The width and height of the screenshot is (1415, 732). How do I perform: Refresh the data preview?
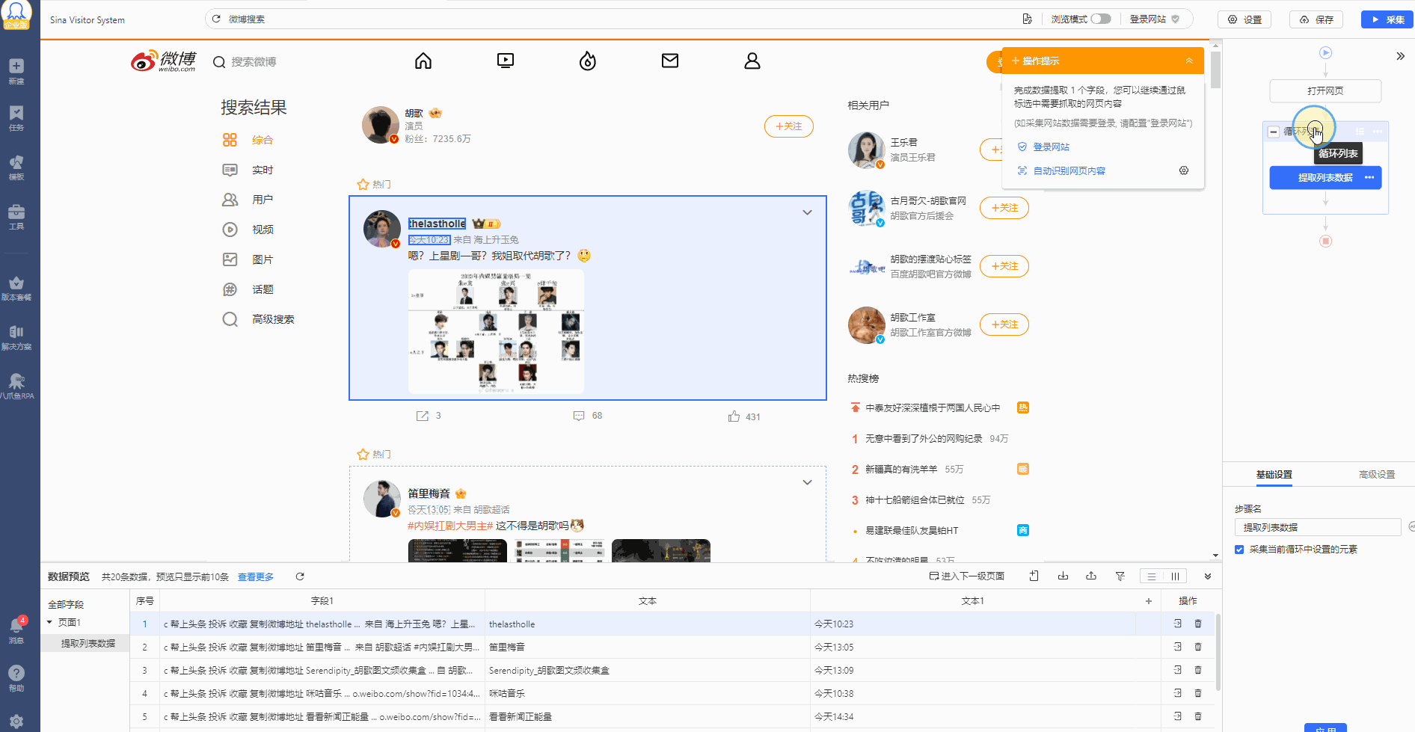point(300,576)
